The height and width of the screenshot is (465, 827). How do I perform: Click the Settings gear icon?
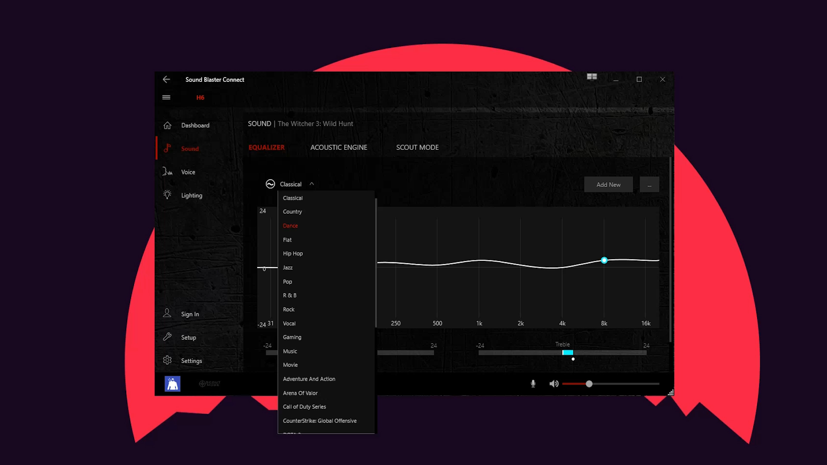[x=167, y=360]
